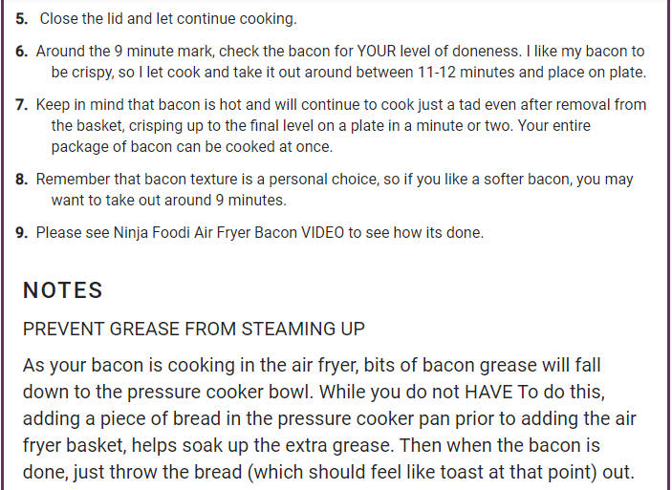
Task: Click the number 9 step marker
Action: 21,233
